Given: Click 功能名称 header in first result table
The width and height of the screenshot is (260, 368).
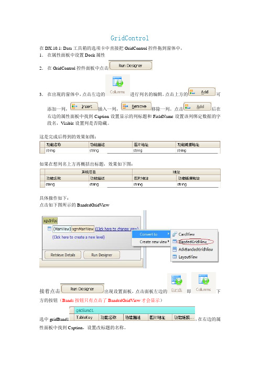Looking at the screenshot, I should click(x=67, y=145).
